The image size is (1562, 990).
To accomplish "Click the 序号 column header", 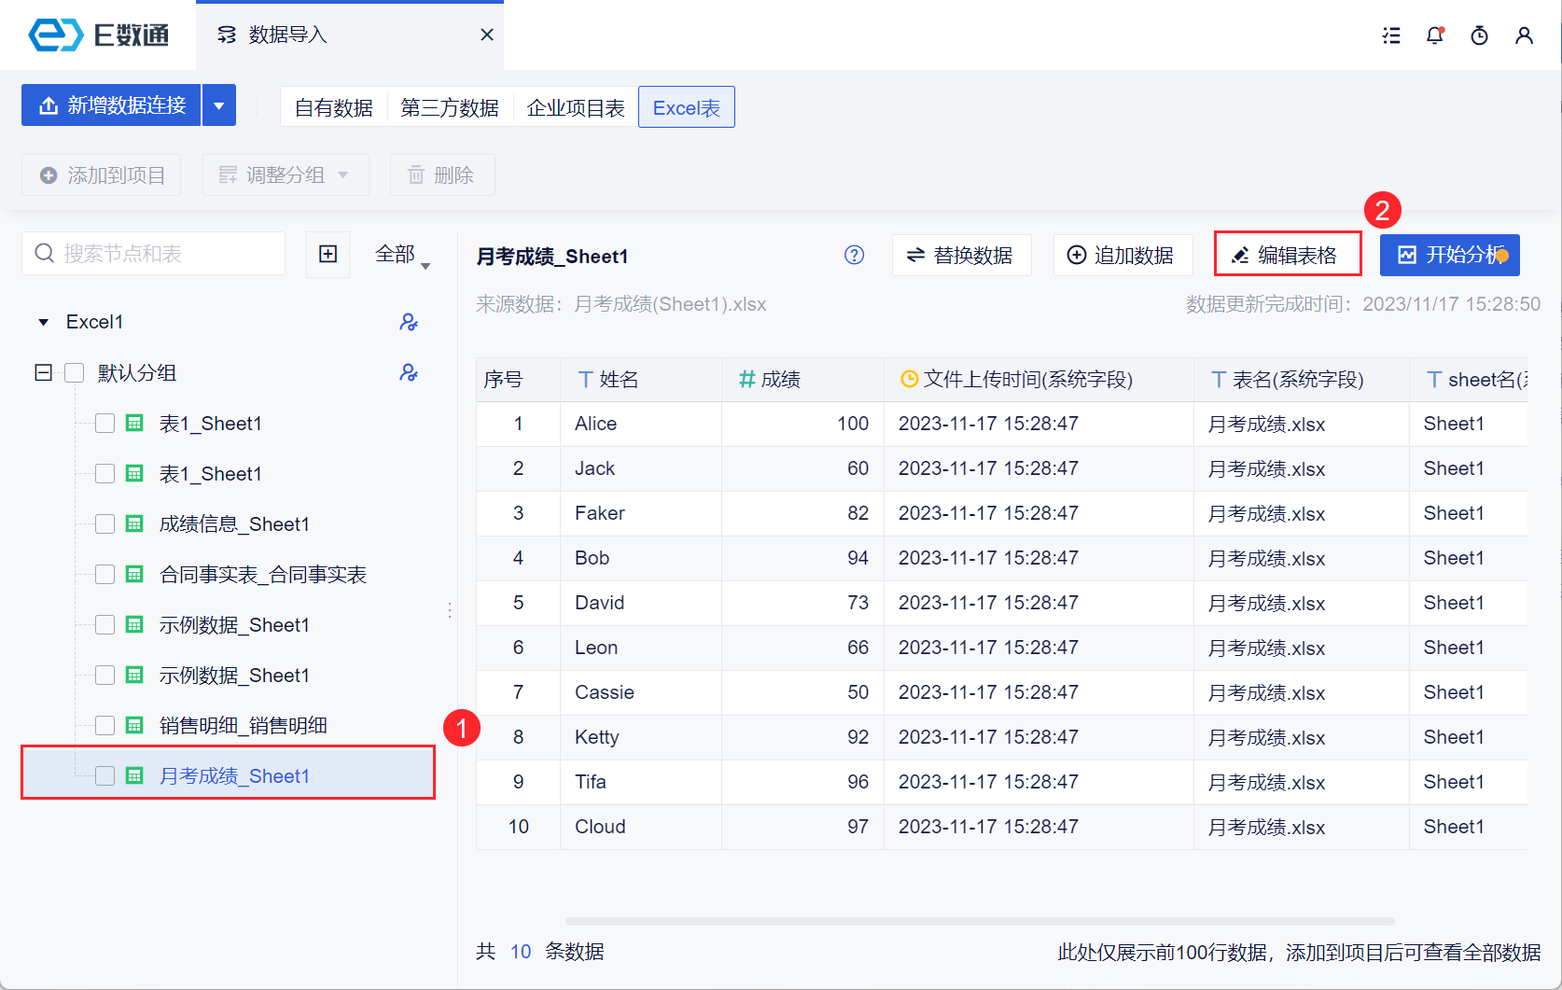I will (518, 380).
